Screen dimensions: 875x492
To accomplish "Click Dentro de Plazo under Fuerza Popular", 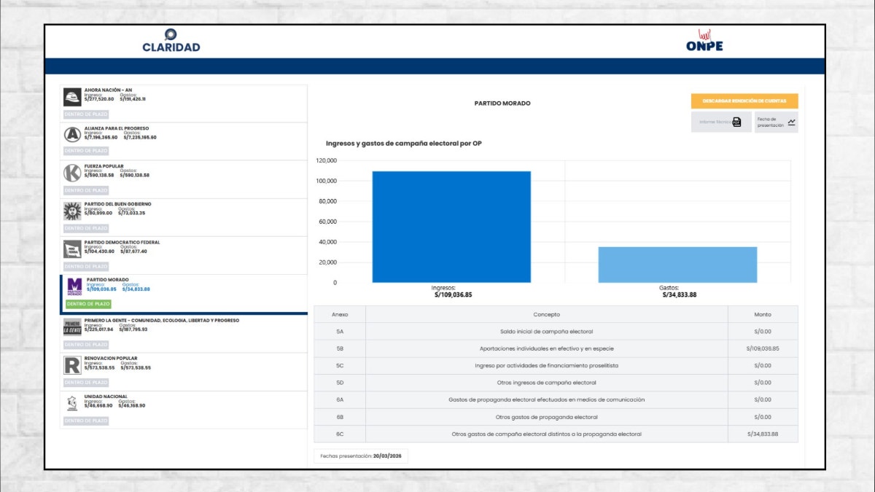I will pyautogui.click(x=86, y=190).
